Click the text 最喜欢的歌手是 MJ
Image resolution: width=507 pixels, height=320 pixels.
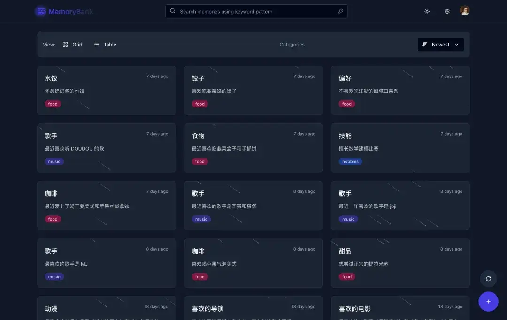point(66,264)
